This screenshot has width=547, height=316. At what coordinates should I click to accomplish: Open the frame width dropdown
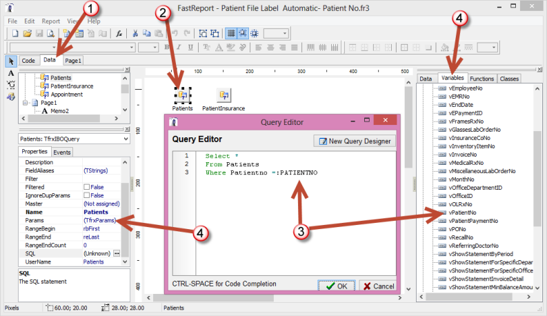point(494,47)
